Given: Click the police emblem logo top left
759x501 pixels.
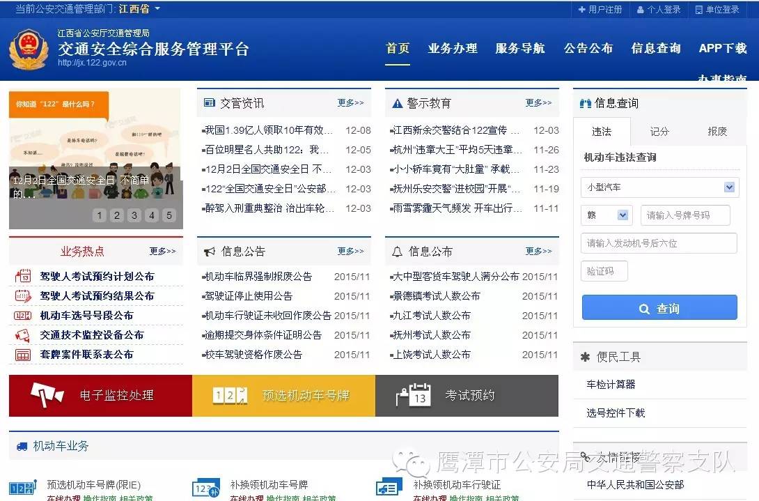Looking at the screenshot, I should [x=29, y=49].
